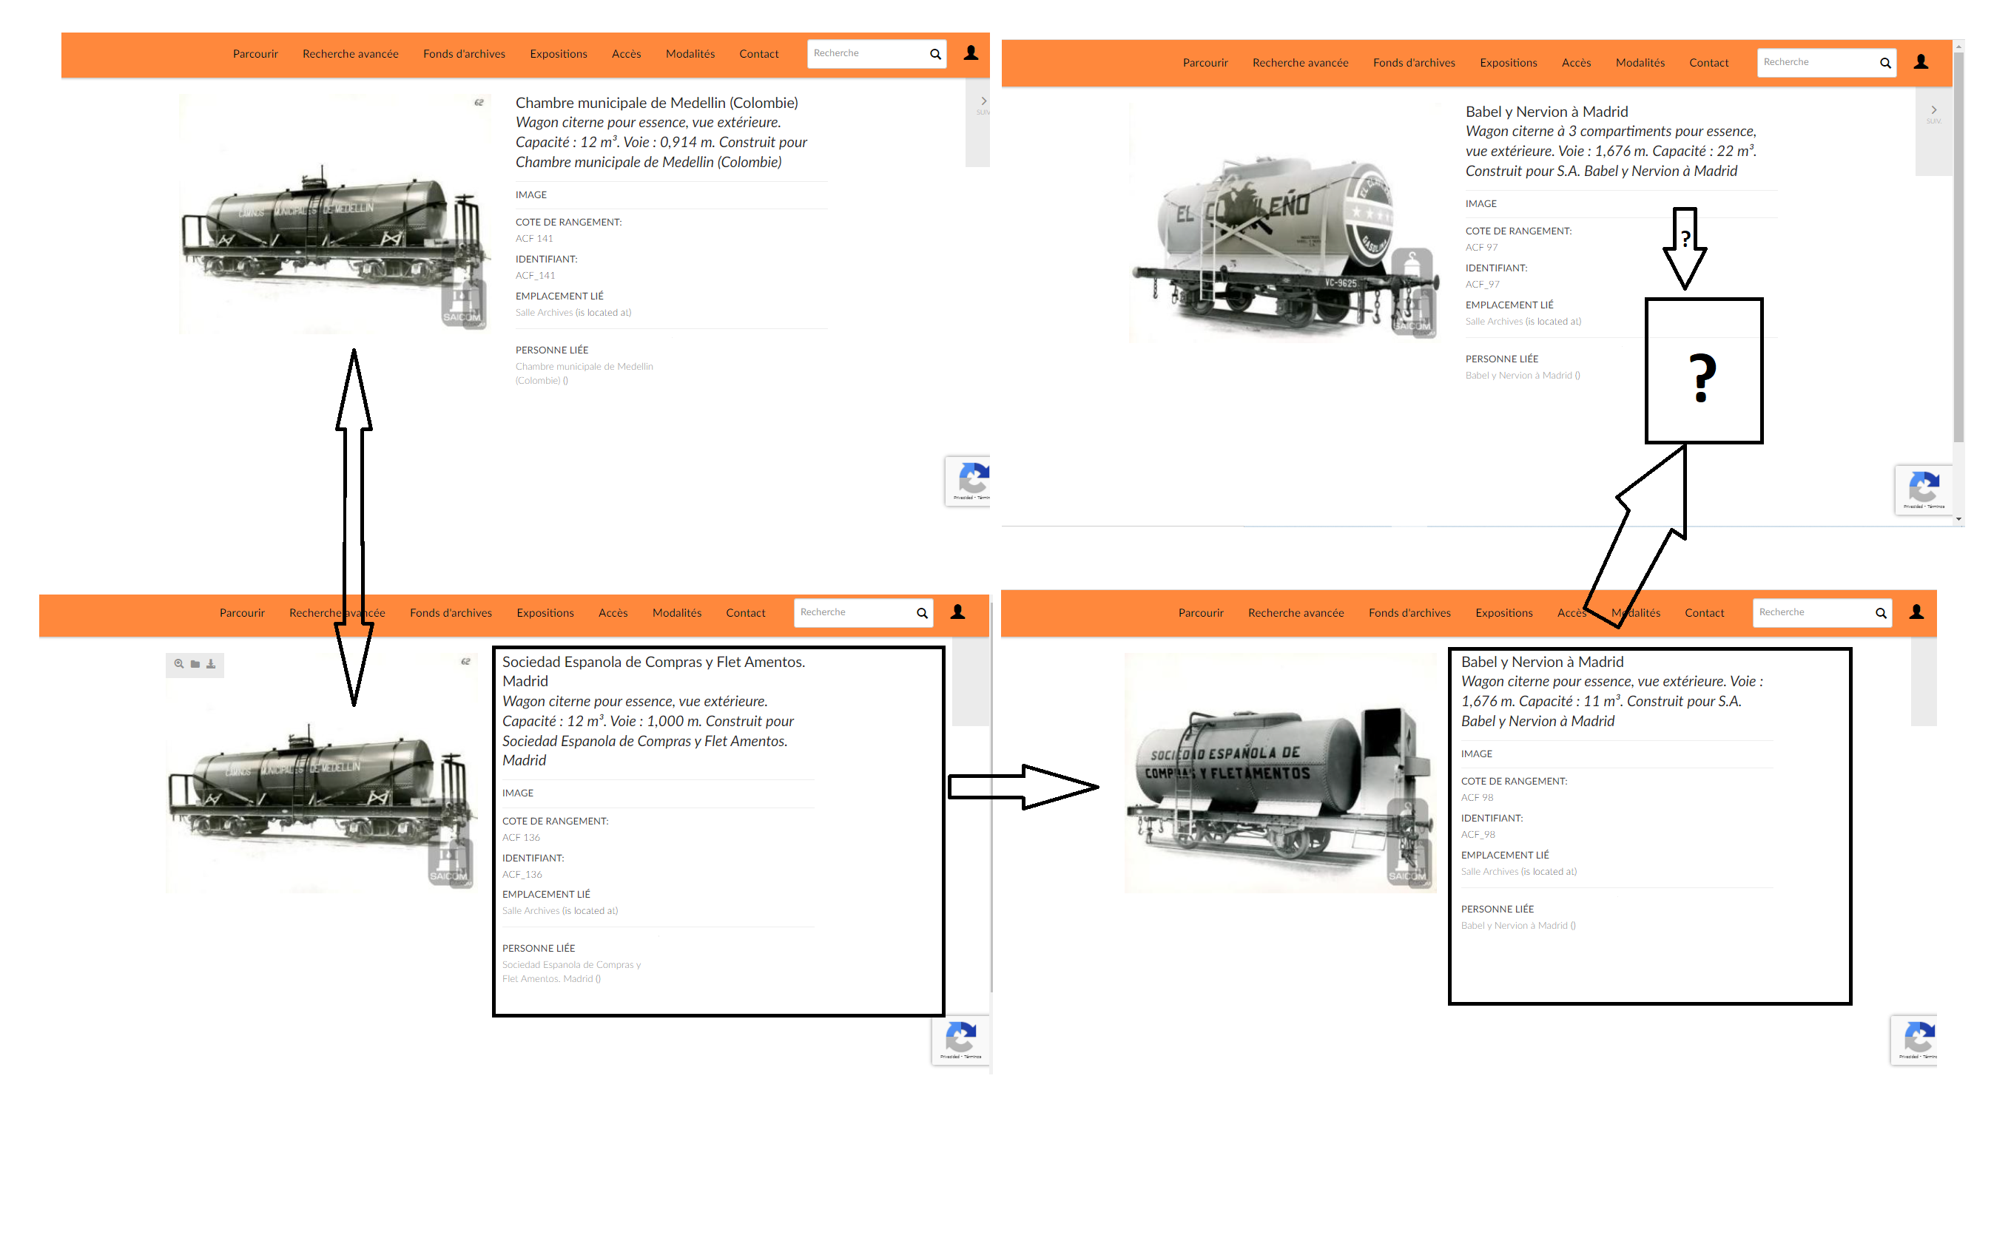The height and width of the screenshot is (1246, 2011).
Task: Open Expositions on the ACF 97 page
Action: point(1509,64)
